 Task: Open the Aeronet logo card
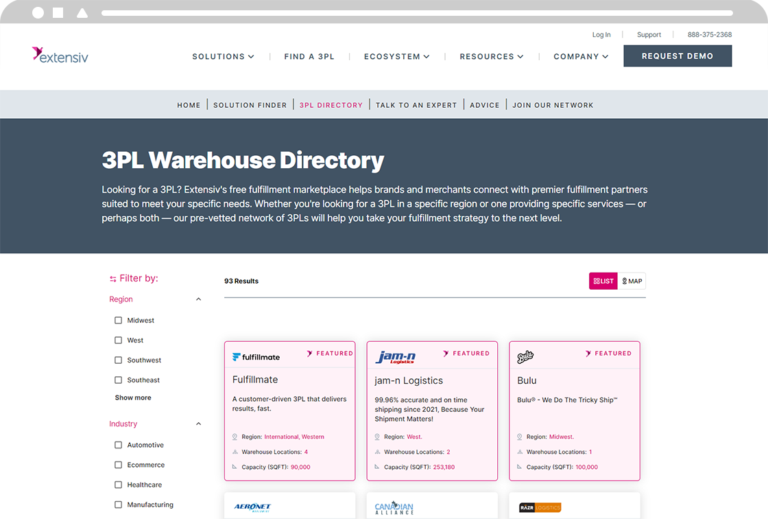pos(252,507)
